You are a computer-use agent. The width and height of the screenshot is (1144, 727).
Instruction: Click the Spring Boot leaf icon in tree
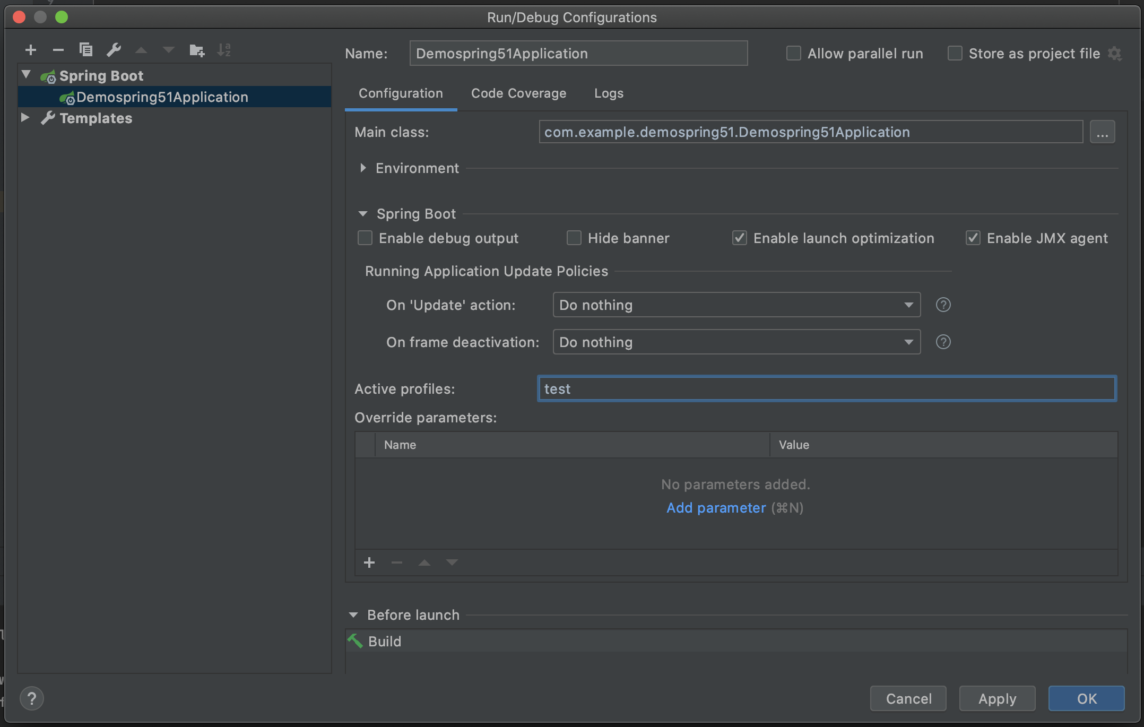48,76
